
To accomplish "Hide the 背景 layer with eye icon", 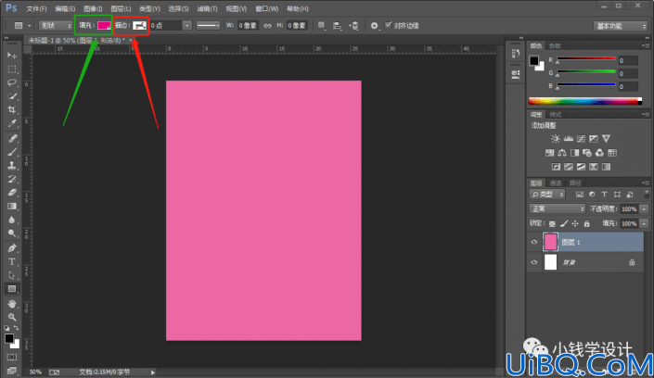I will click(x=534, y=262).
